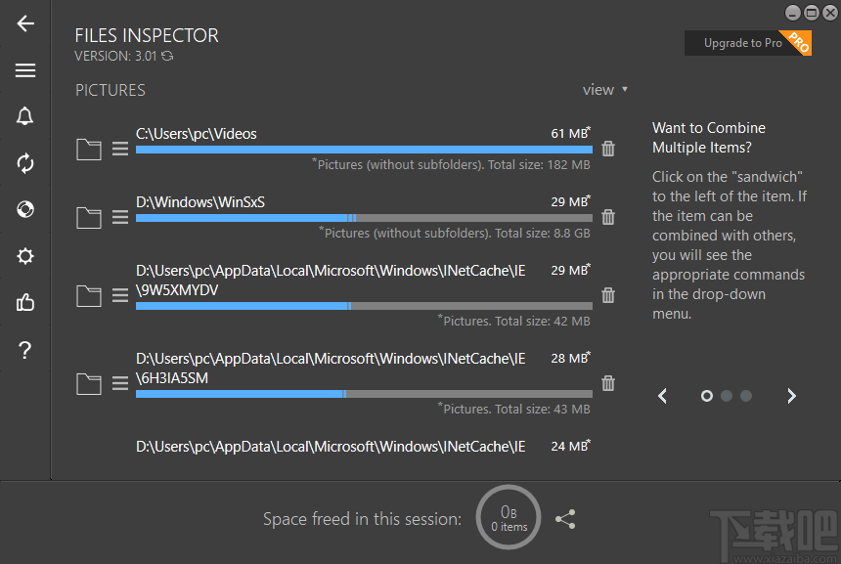
Task: Click the 0B space freed circle
Action: 508,516
